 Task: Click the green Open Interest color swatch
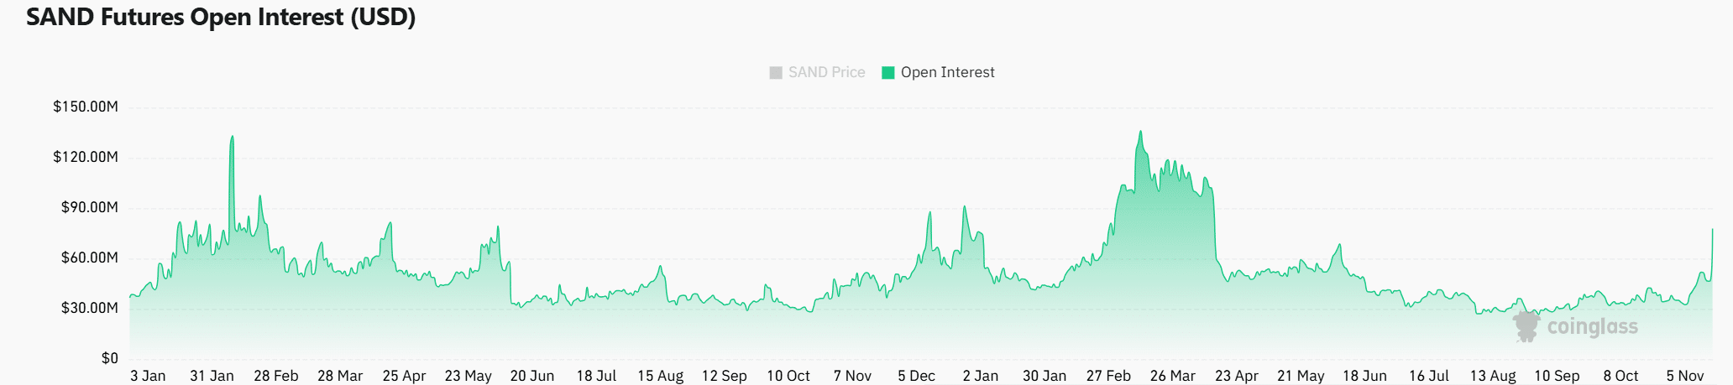click(x=888, y=73)
